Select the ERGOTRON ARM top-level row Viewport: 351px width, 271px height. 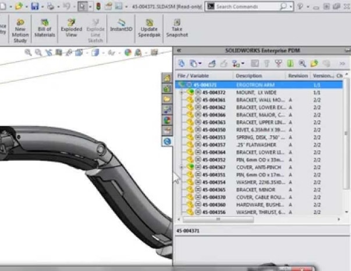[259, 85]
